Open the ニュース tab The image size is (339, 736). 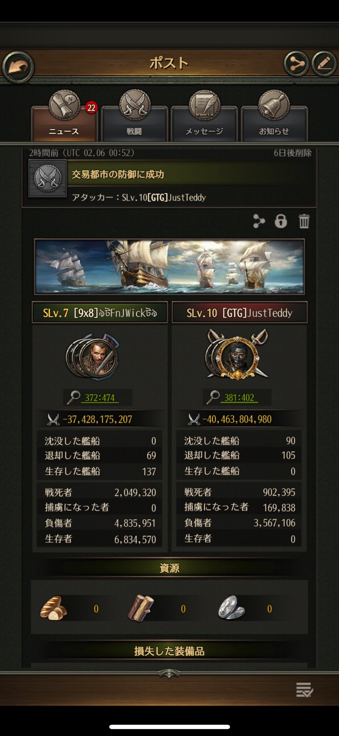point(64,118)
